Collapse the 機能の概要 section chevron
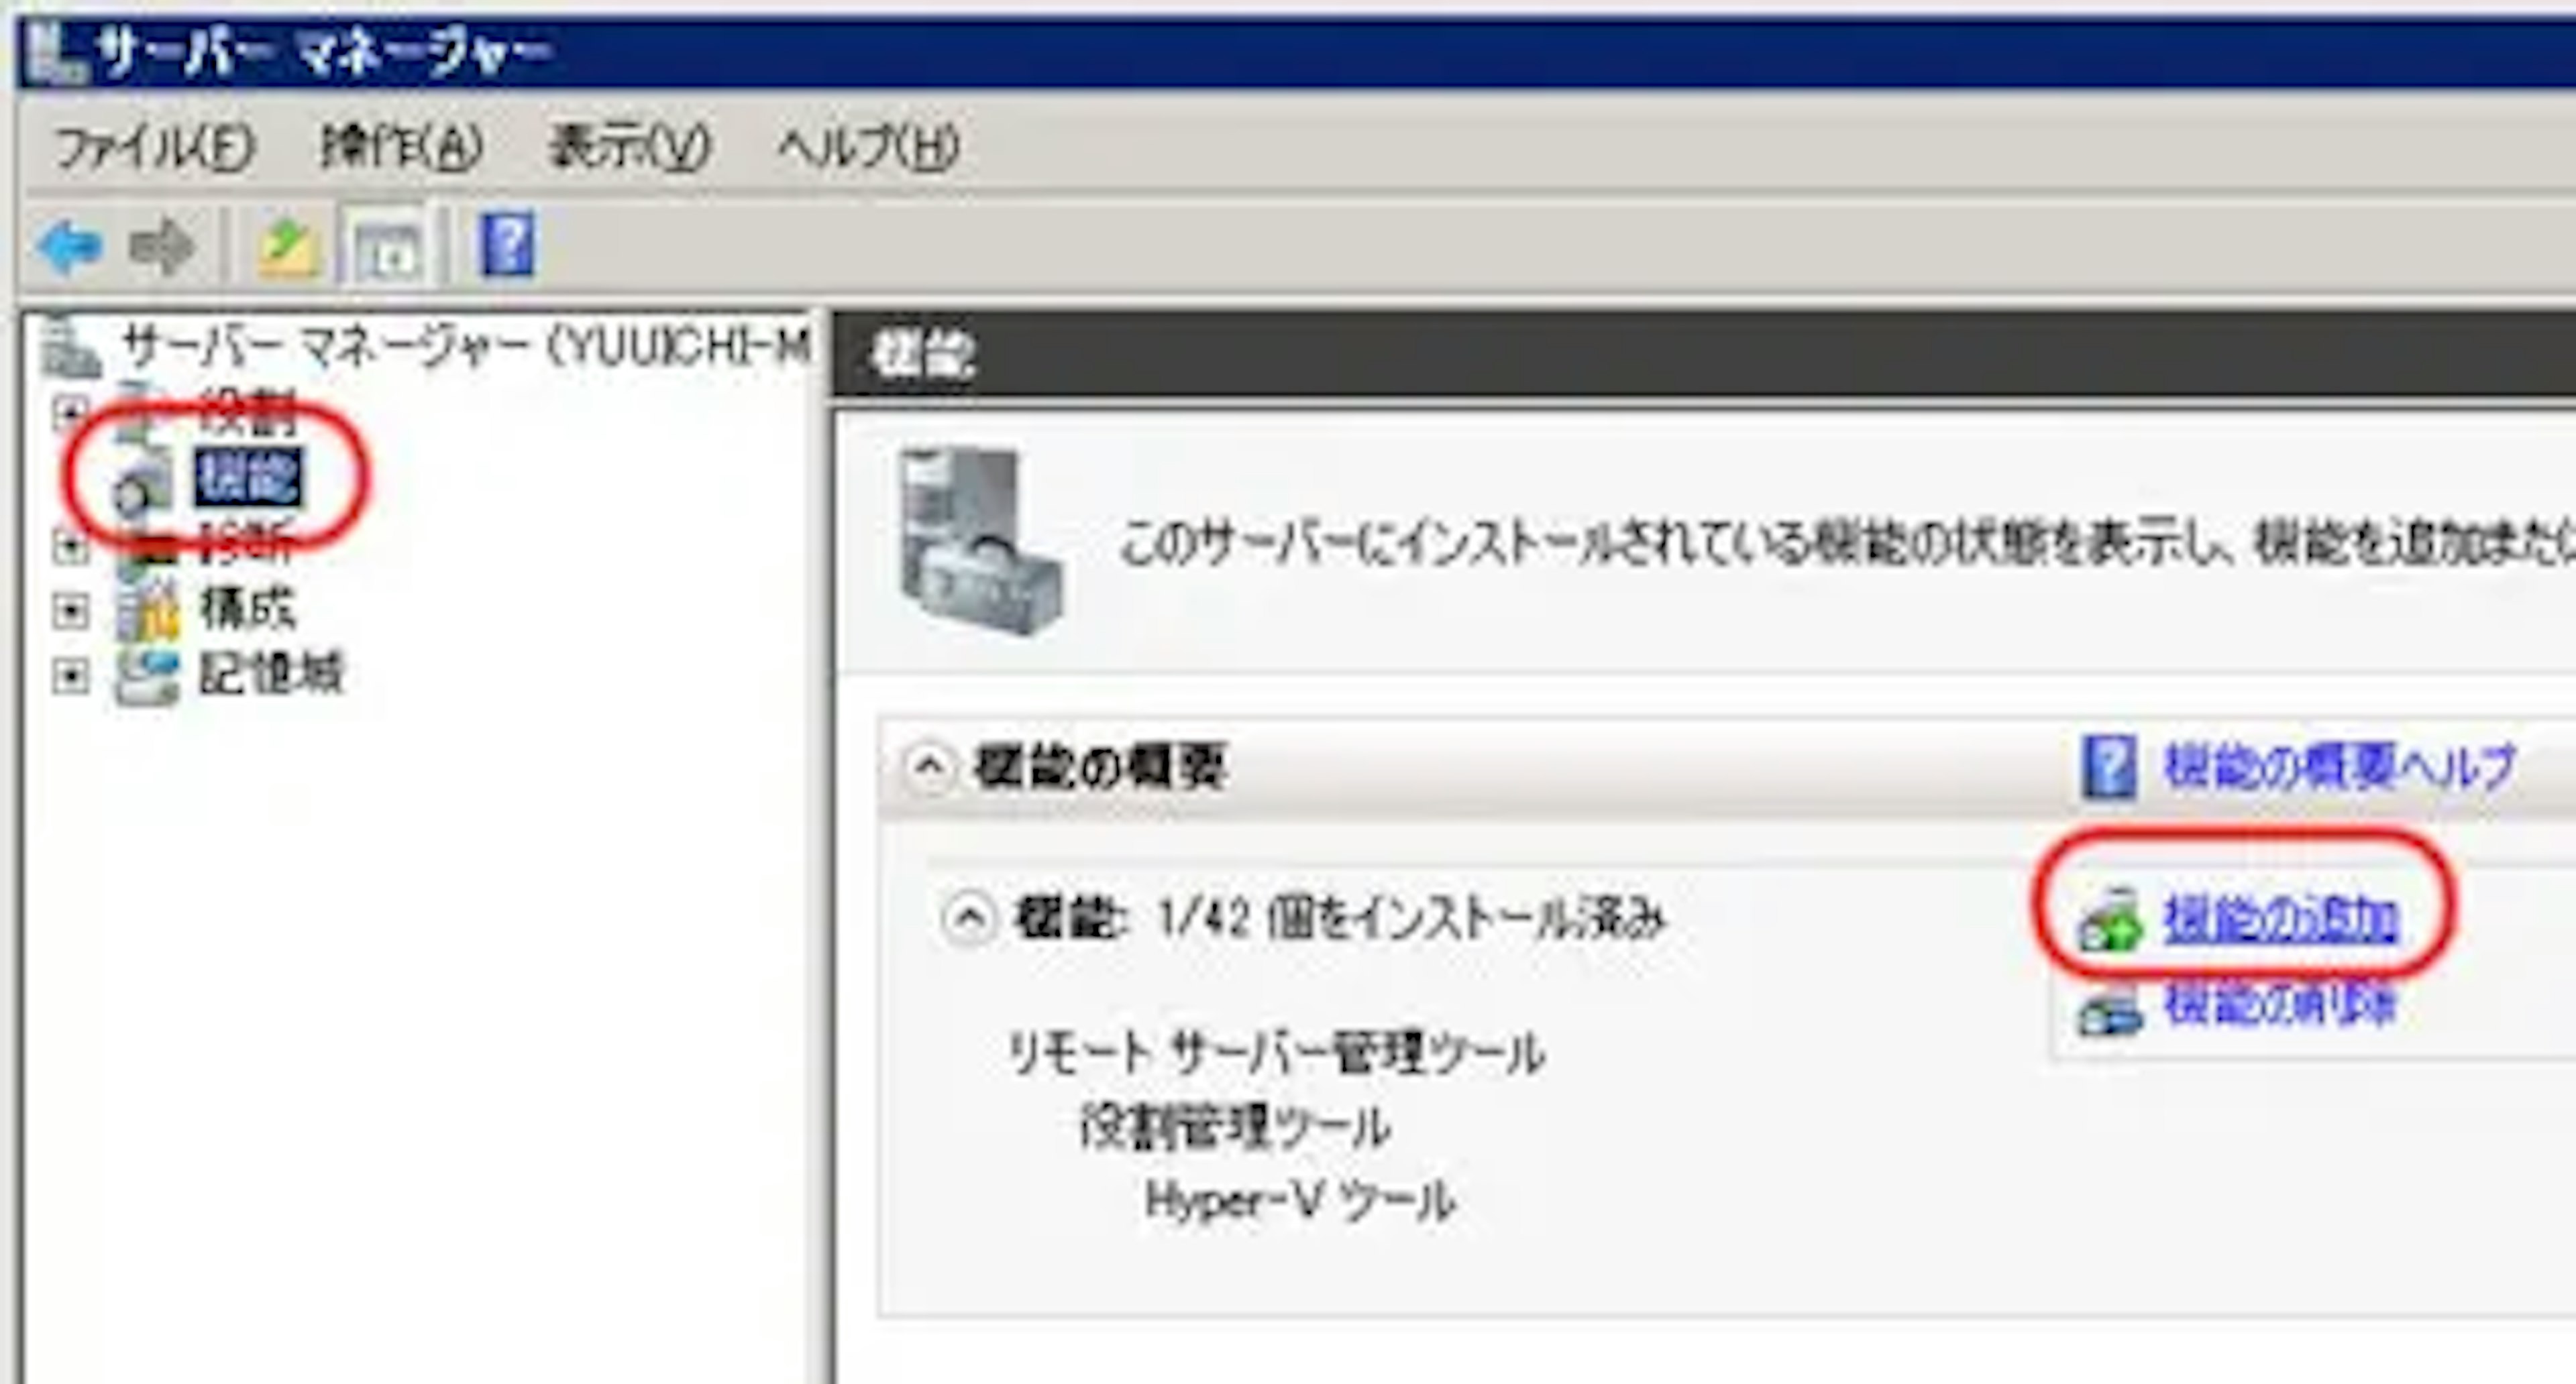Image resolution: width=2576 pixels, height=1384 pixels. click(928, 768)
